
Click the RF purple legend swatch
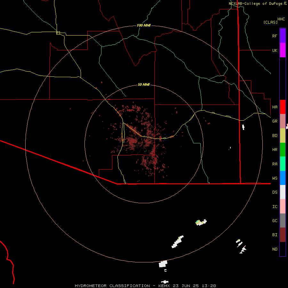point(283,36)
